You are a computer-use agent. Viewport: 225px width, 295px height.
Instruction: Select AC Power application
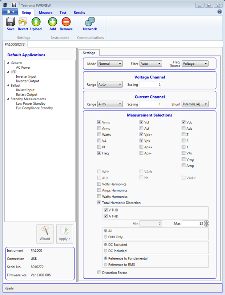tap(23, 68)
